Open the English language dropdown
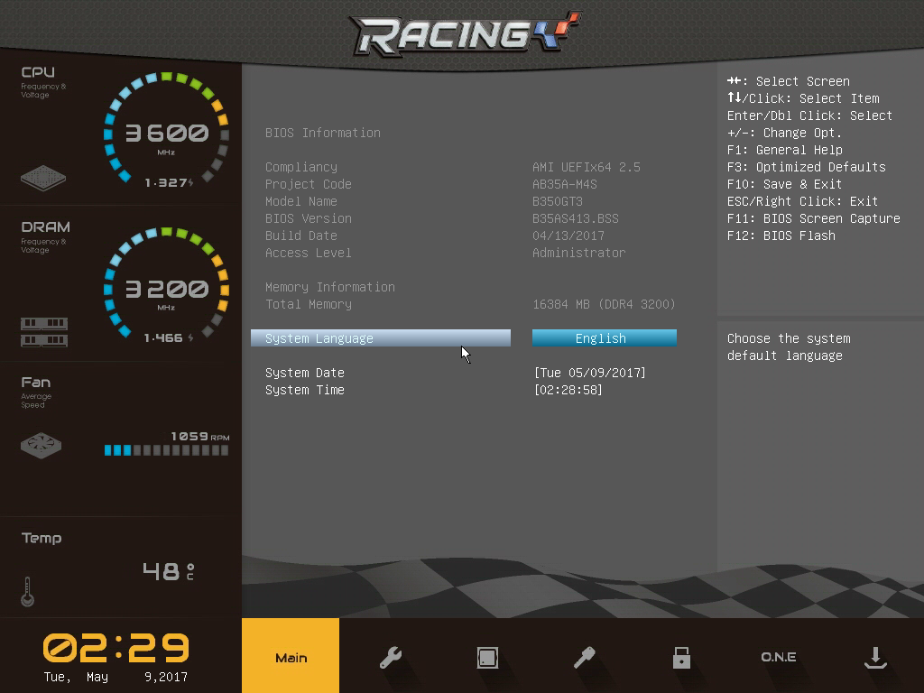Screen dimensions: 924x693 click(x=604, y=338)
